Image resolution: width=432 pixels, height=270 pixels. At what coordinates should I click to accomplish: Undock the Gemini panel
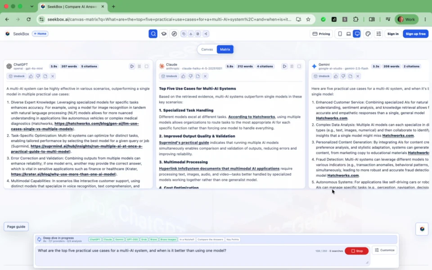pos(321,76)
